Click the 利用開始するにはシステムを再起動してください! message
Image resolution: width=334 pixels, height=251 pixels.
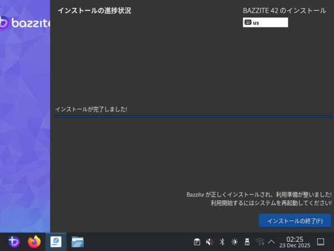(271, 203)
